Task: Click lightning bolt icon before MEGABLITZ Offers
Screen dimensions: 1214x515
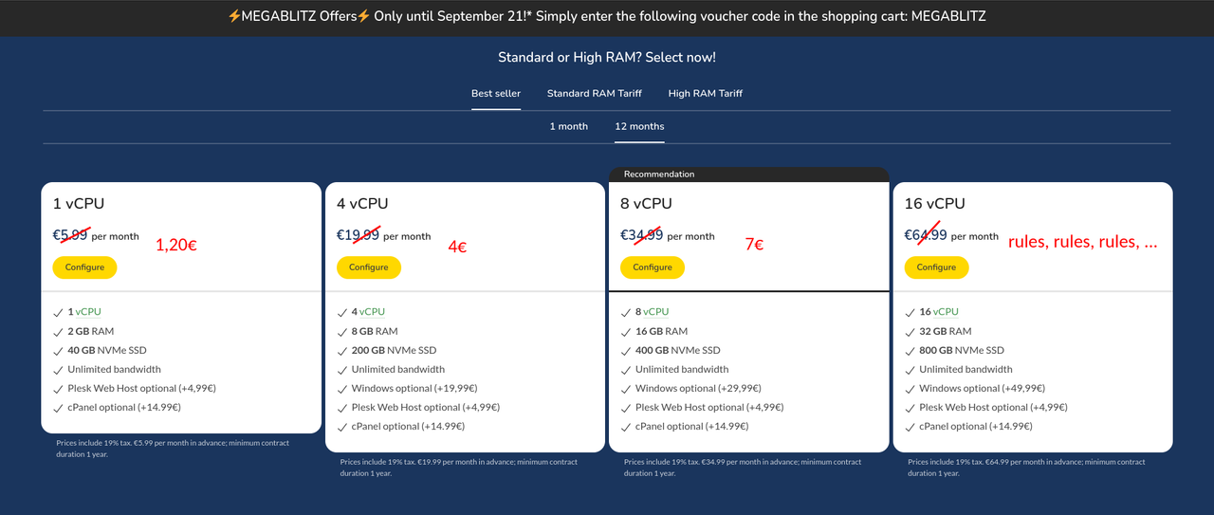Action: 233,17
